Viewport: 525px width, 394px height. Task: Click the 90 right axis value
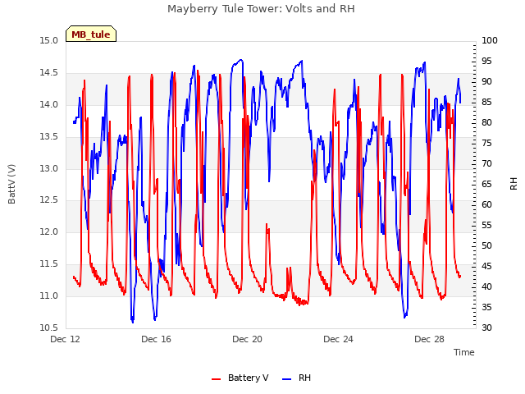coord(486,81)
